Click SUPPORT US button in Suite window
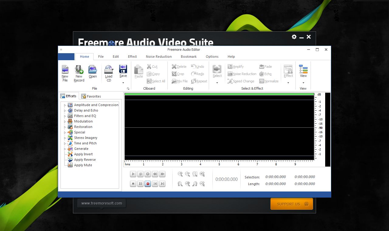The width and height of the screenshot is (389, 231). (292, 204)
